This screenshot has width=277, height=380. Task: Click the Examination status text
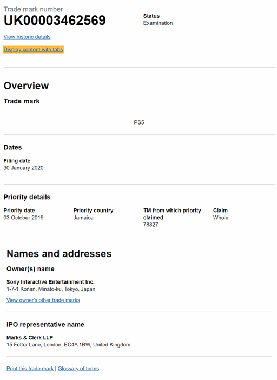tap(158, 23)
